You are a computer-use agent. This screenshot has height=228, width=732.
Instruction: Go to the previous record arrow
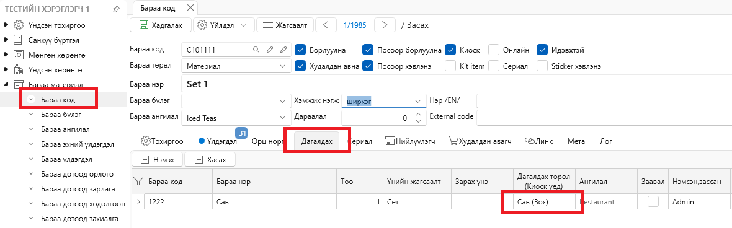click(x=326, y=25)
